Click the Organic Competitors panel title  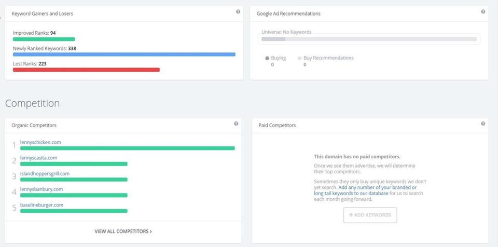coord(34,125)
